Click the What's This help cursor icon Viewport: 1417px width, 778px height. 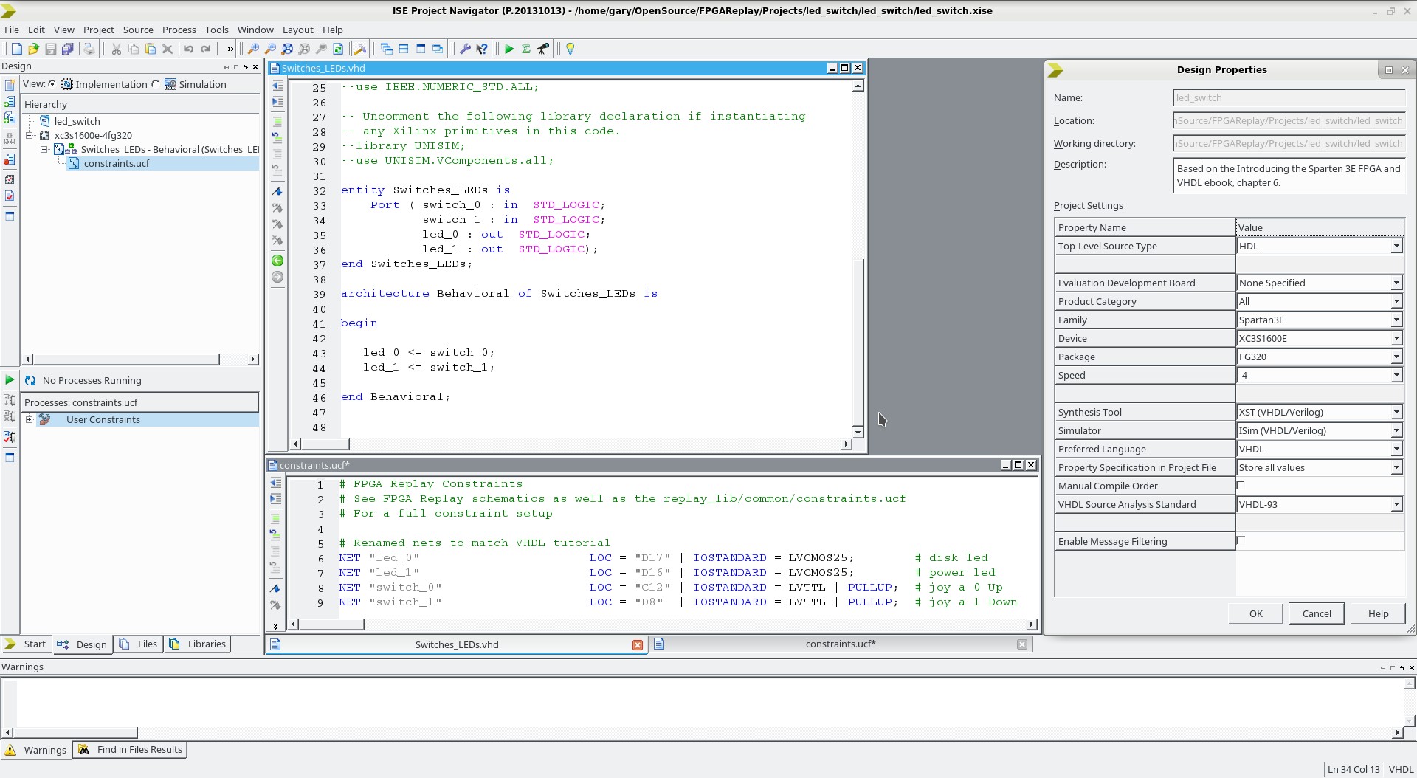[482, 49]
